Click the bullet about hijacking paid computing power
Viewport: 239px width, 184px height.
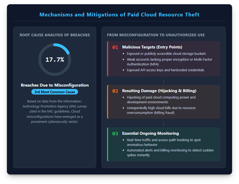161,100
